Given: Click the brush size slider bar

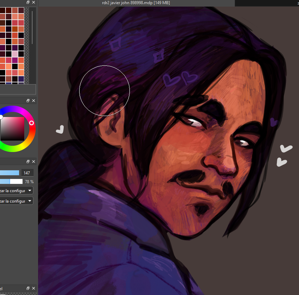Looking at the screenshot, I should (10, 173).
